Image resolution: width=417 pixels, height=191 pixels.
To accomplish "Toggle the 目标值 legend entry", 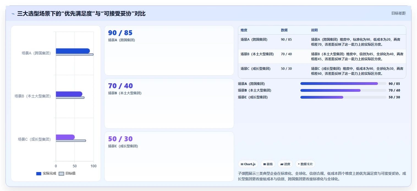I will click(x=67, y=174).
